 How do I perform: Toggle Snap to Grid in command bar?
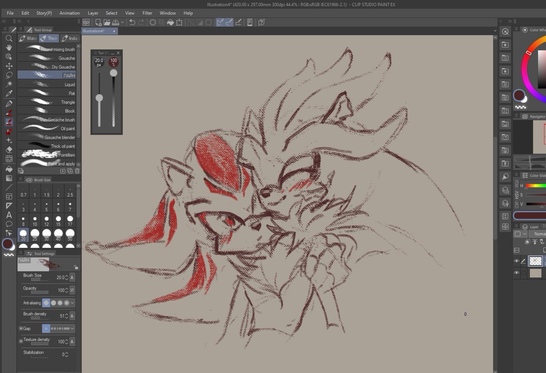click(239, 22)
